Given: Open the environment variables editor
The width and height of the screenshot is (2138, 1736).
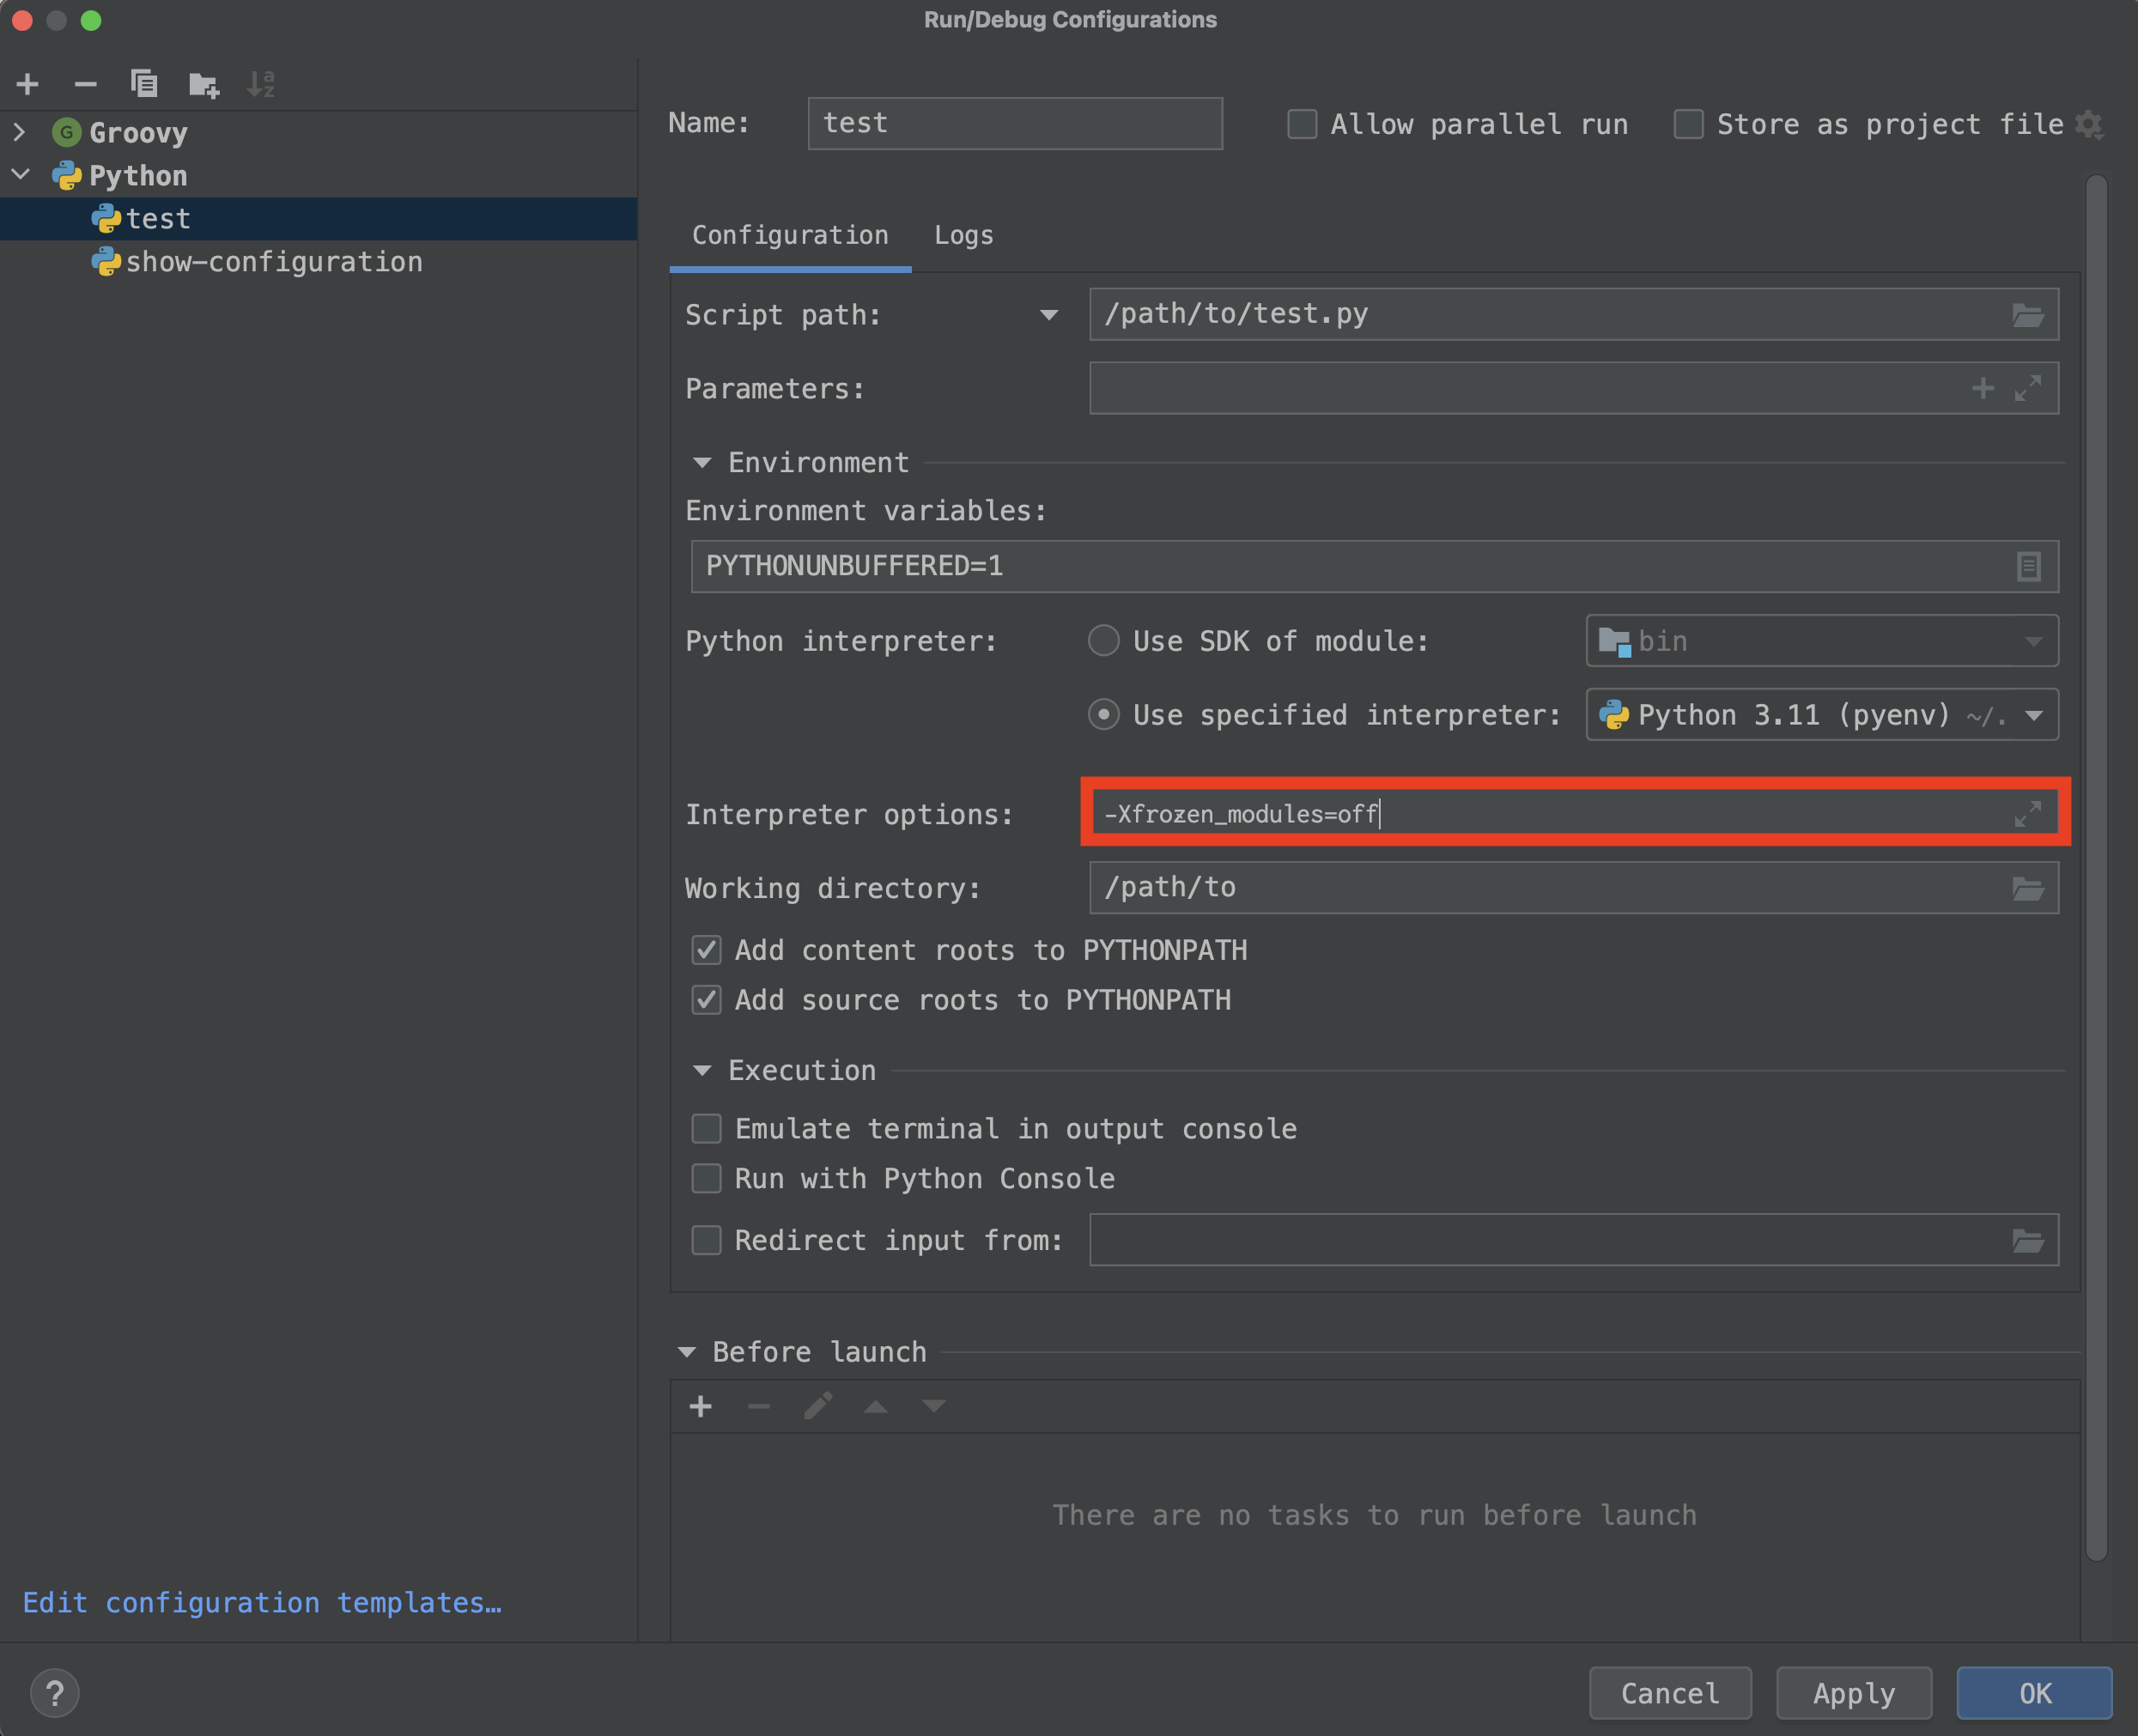Looking at the screenshot, I should pyautogui.click(x=2028, y=566).
